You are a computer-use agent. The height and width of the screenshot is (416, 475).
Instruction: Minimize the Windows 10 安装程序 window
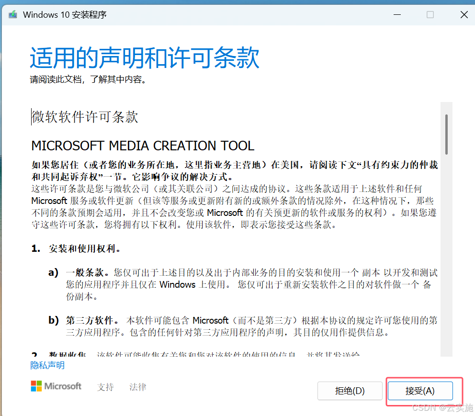coord(397,14)
